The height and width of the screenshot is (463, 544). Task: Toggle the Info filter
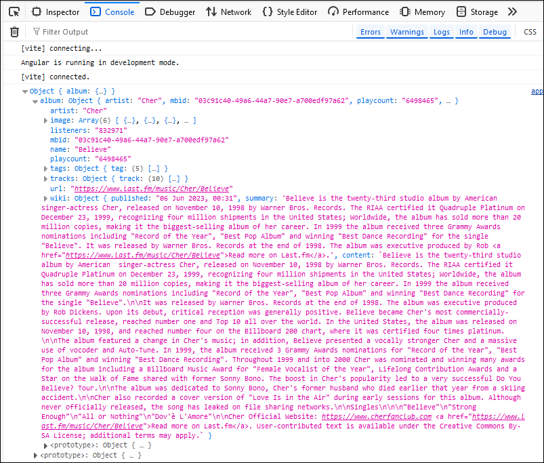click(466, 32)
